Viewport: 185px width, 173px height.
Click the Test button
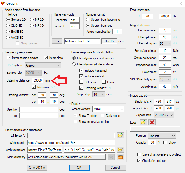click(57, 41)
